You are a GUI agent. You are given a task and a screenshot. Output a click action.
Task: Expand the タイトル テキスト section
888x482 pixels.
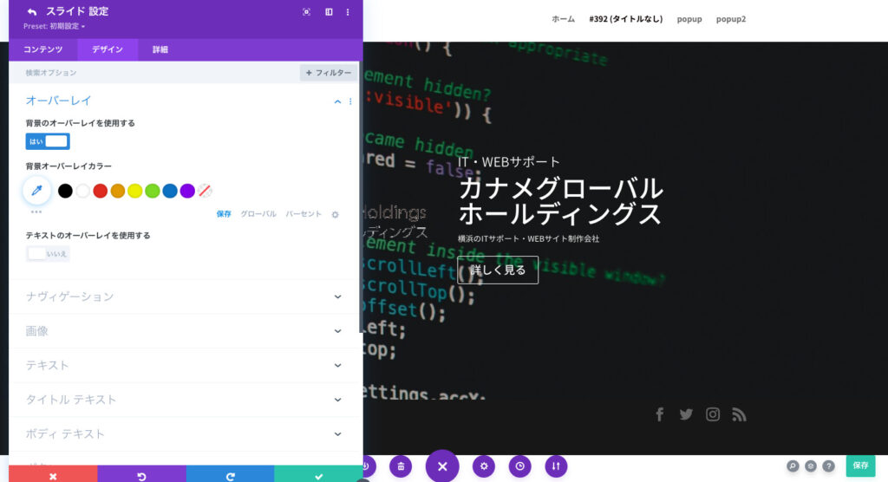click(x=185, y=400)
